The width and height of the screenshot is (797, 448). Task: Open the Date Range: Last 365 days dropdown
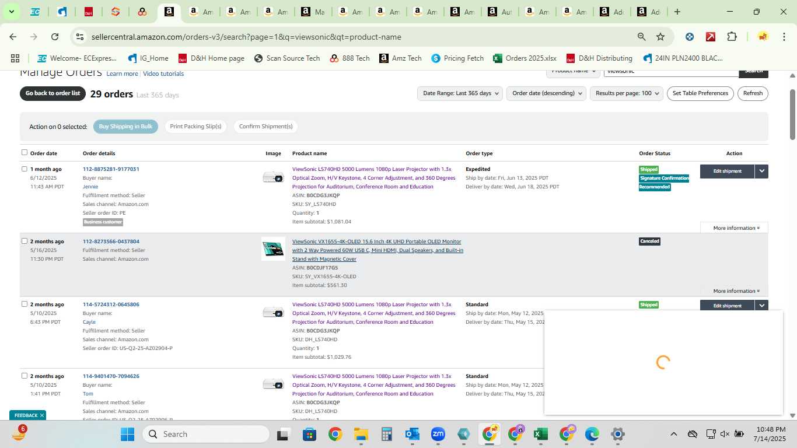click(x=460, y=93)
